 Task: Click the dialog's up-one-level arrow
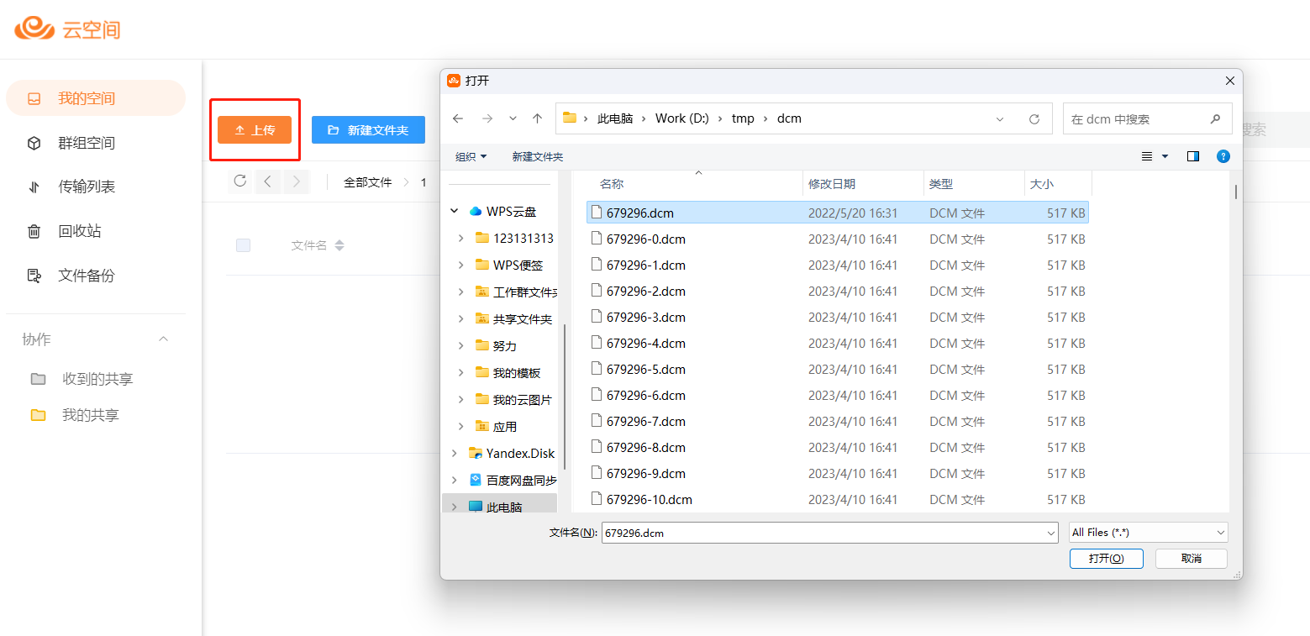tap(538, 118)
